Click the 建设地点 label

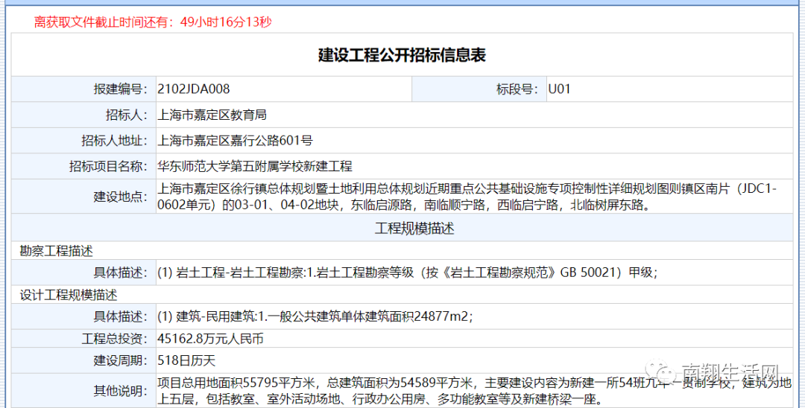121,197
